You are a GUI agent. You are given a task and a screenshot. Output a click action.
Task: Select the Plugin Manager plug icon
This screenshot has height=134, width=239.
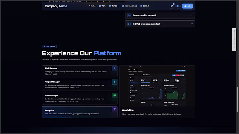pos(114,82)
